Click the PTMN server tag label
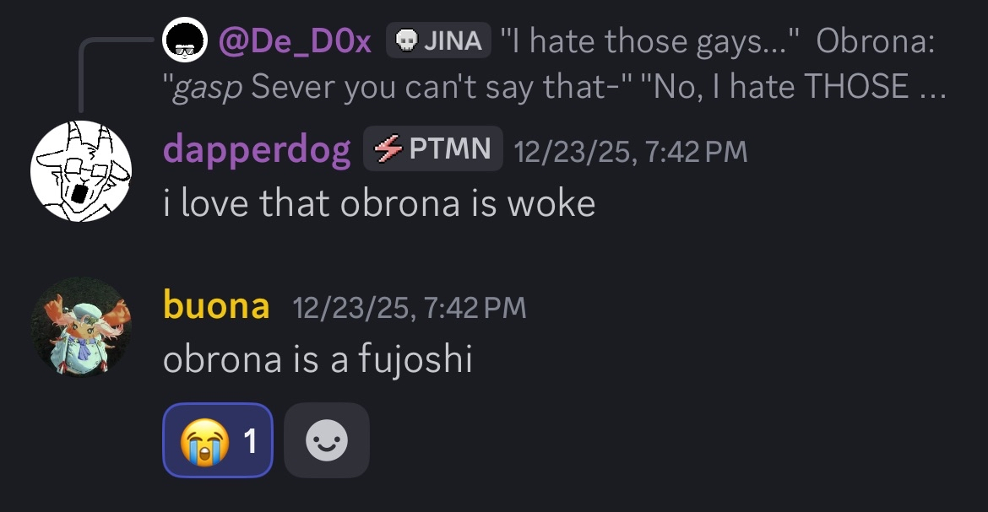988x512 pixels. point(449,149)
